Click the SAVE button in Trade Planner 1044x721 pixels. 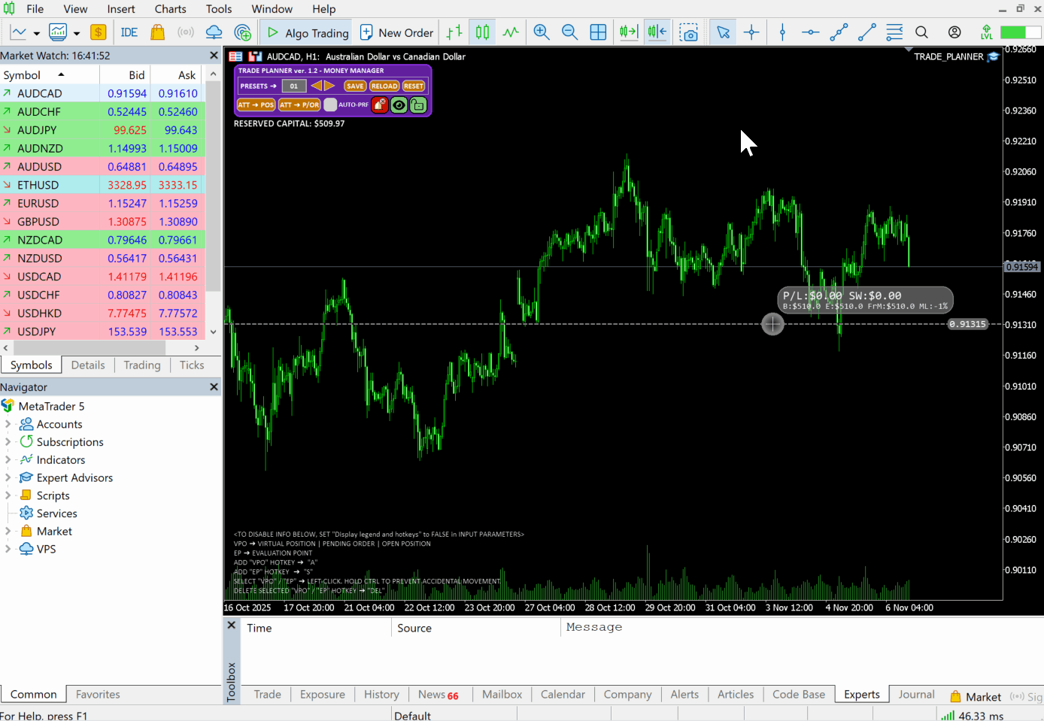[x=354, y=86]
